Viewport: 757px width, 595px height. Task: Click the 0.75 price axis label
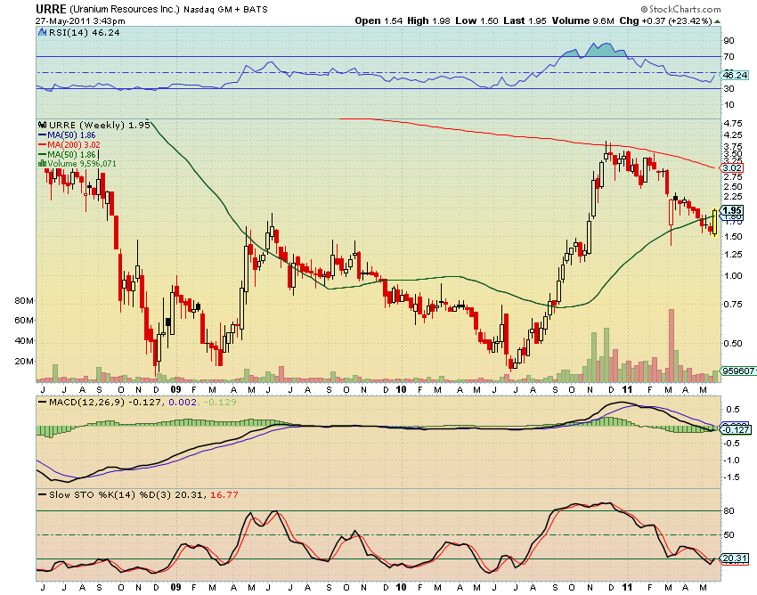(733, 304)
